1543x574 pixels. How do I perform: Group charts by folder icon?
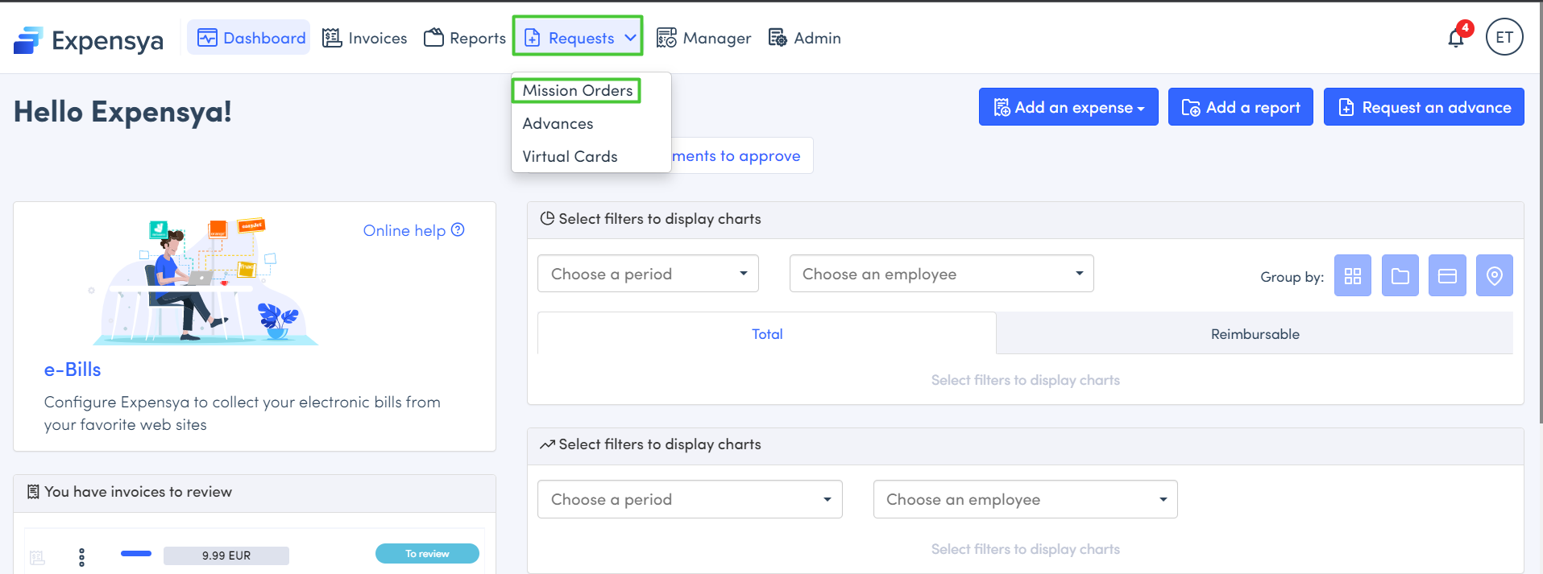[1400, 275]
